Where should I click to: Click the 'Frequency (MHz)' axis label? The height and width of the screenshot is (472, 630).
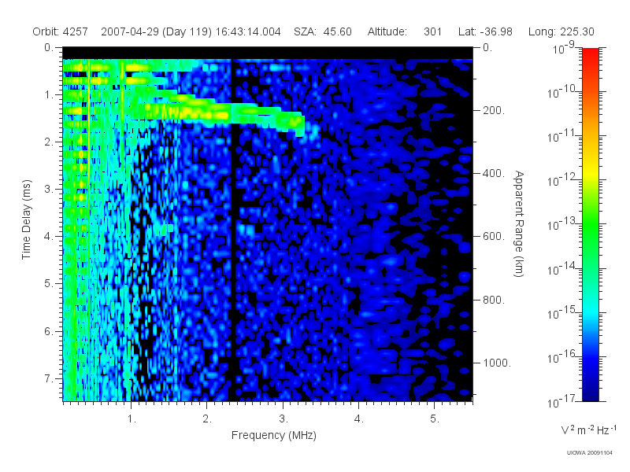tap(274, 435)
